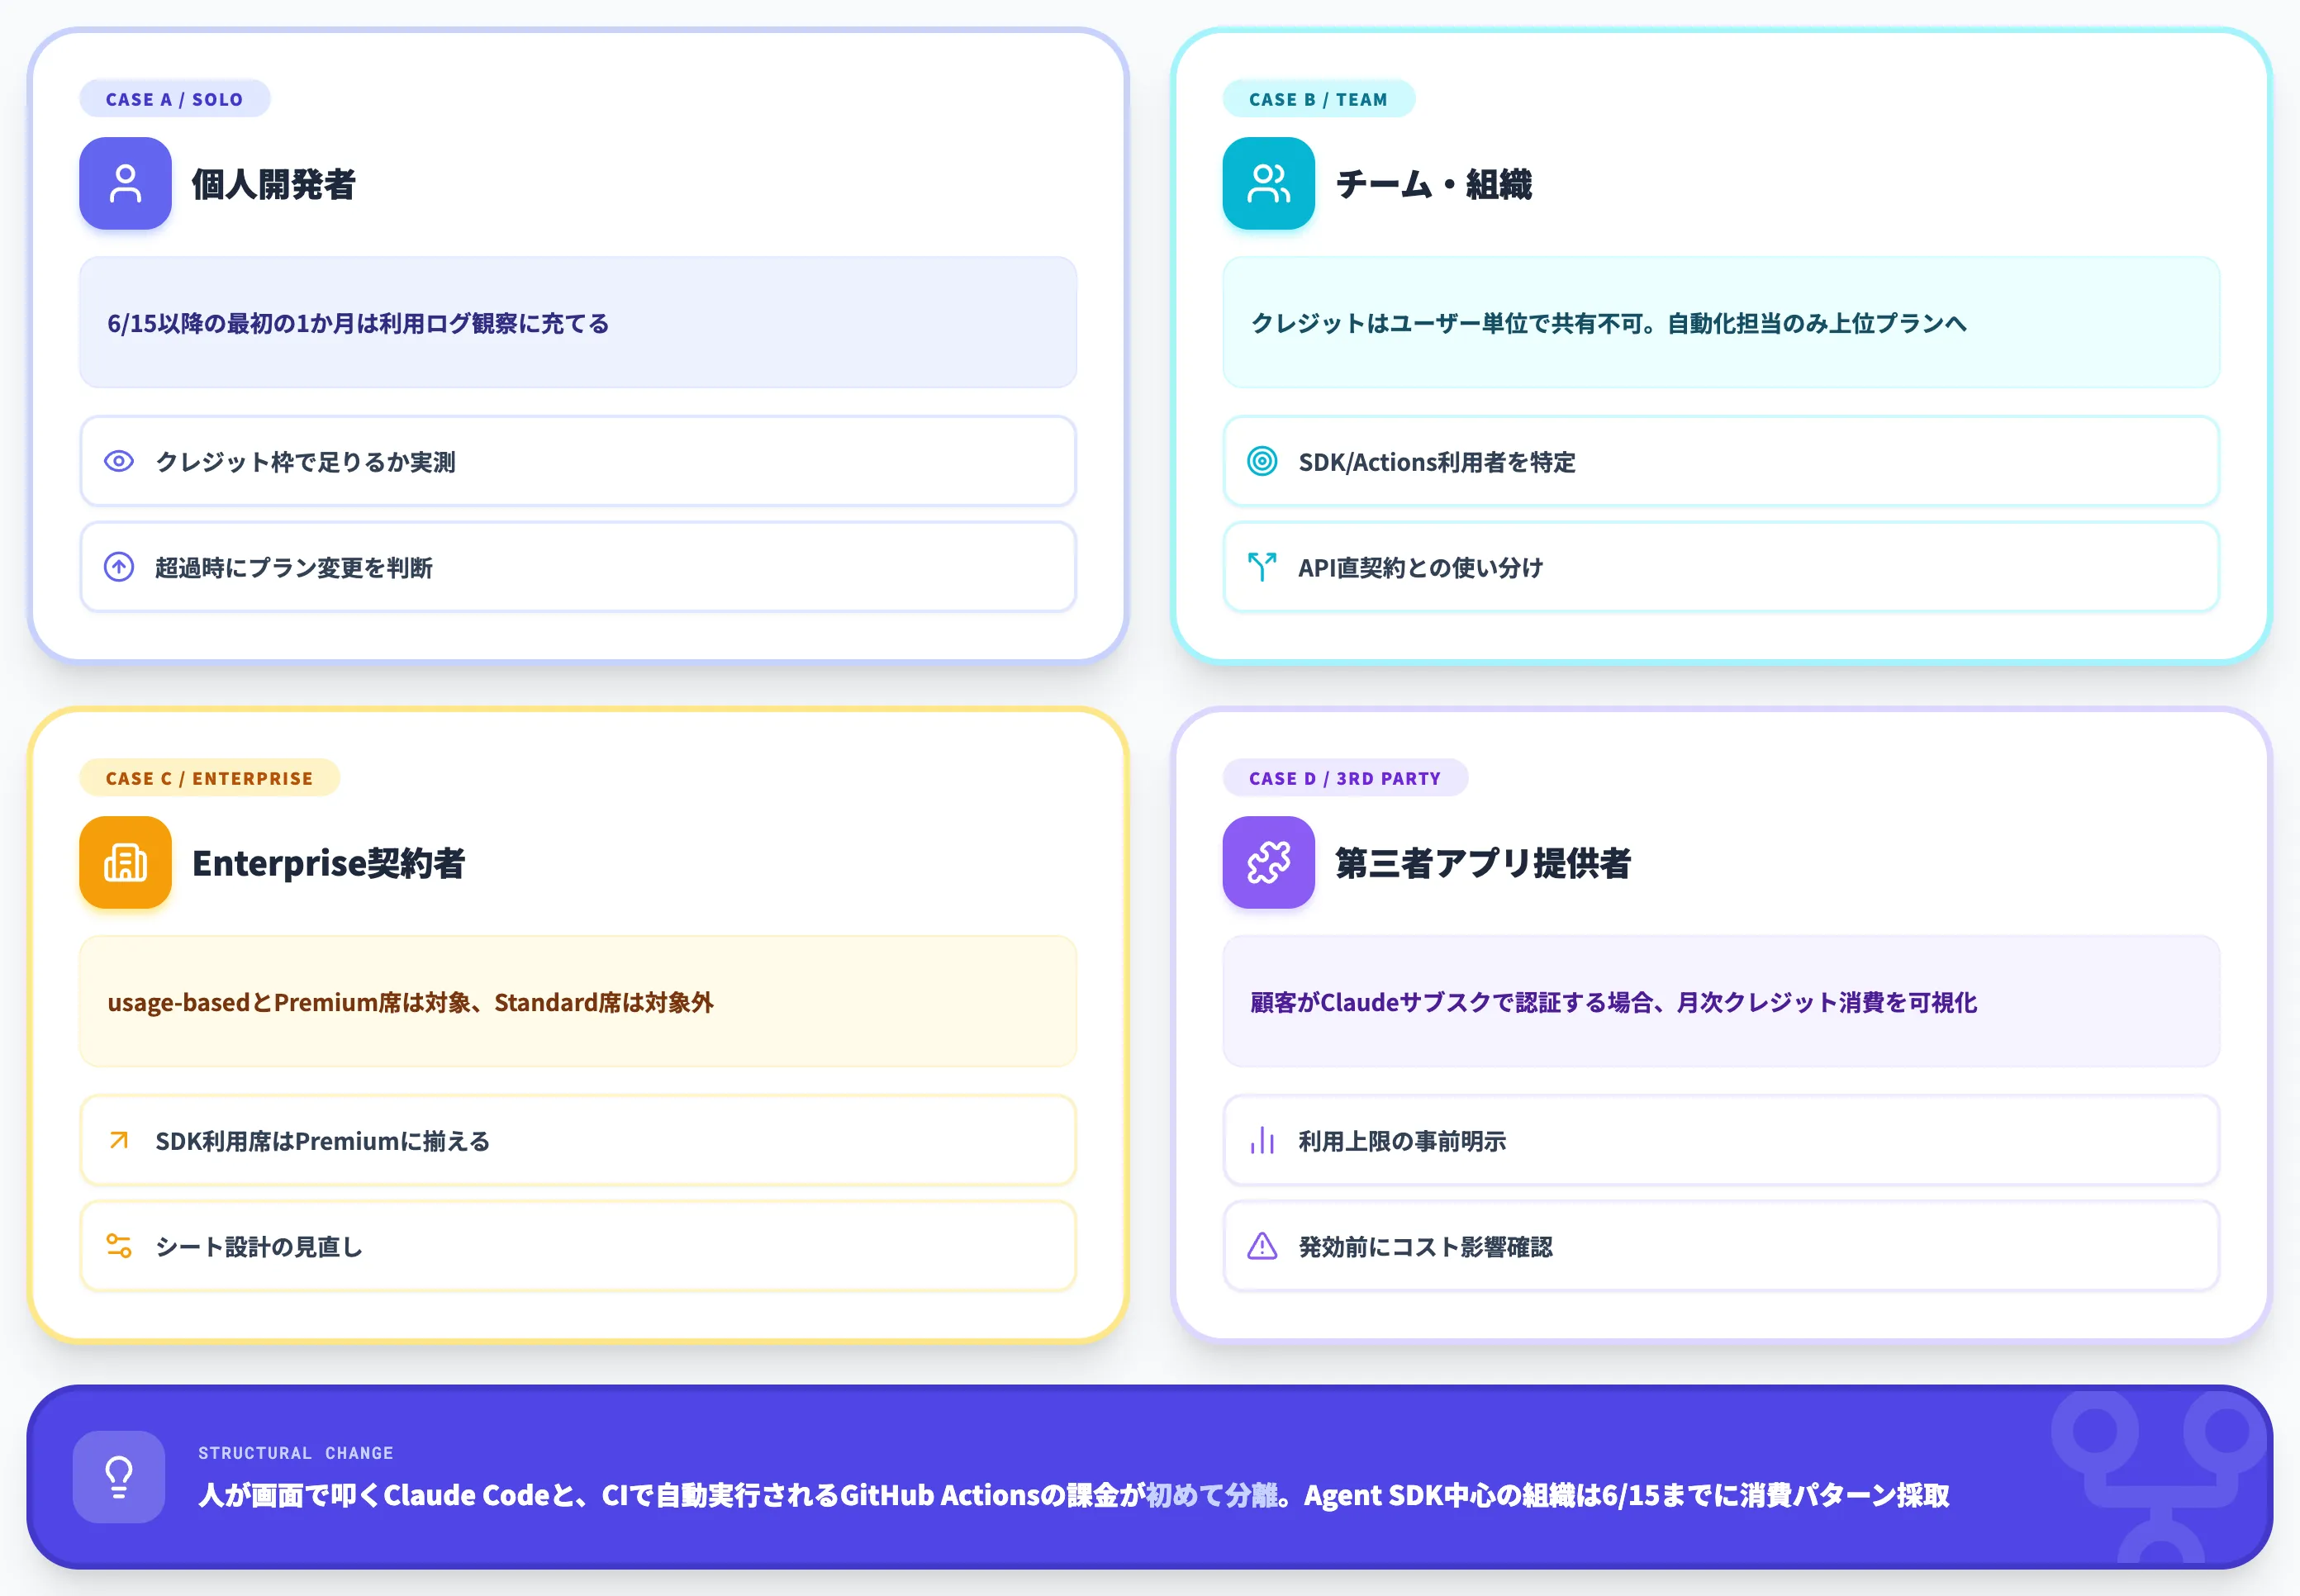Click the SDK利用席はPremiumに揃える text
Screen dimensions: 2300x1596
tap(323, 1141)
